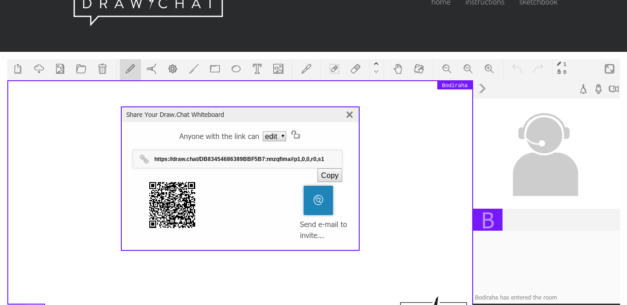Open the folder icon in toolbar
627x305 pixels.
[x=81, y=69]
